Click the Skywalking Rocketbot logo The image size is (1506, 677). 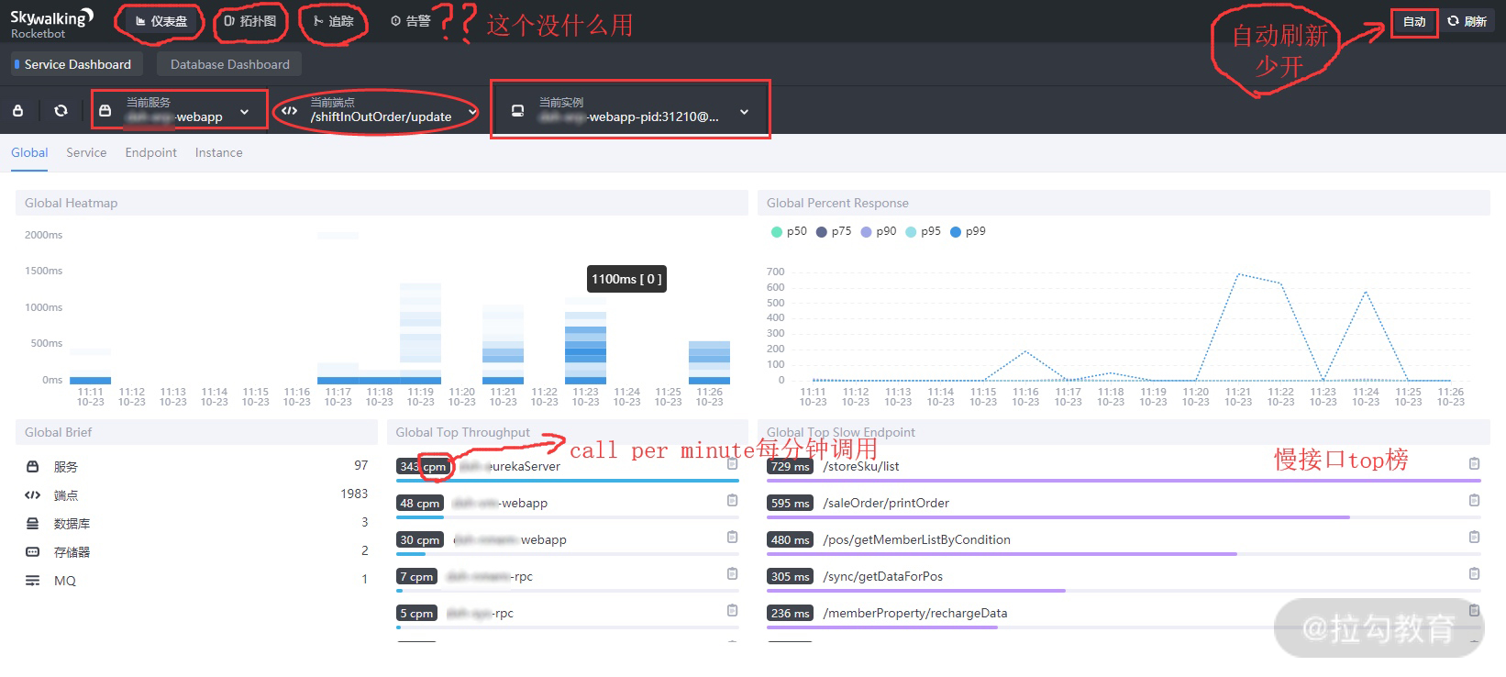click(51, 23)
